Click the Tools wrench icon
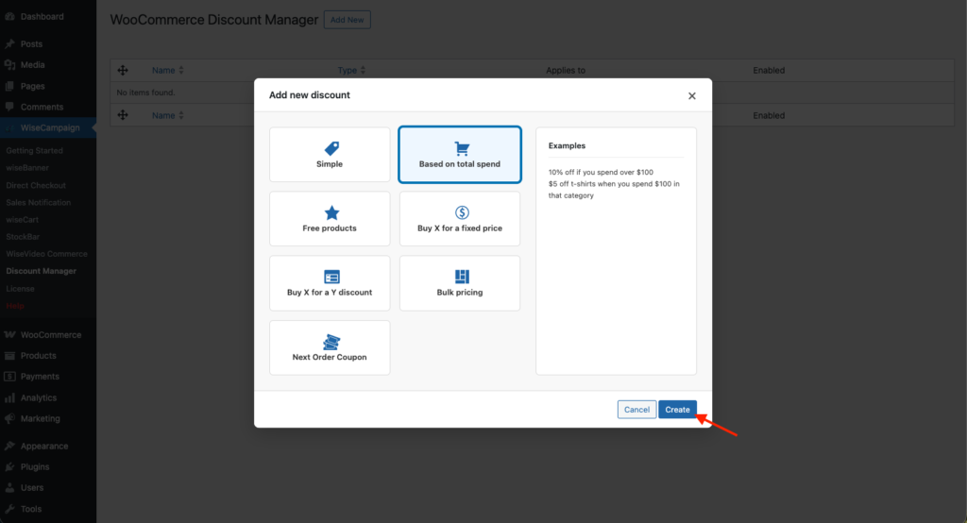The width and height of the screenshot is (967, 523). (9, 509)
